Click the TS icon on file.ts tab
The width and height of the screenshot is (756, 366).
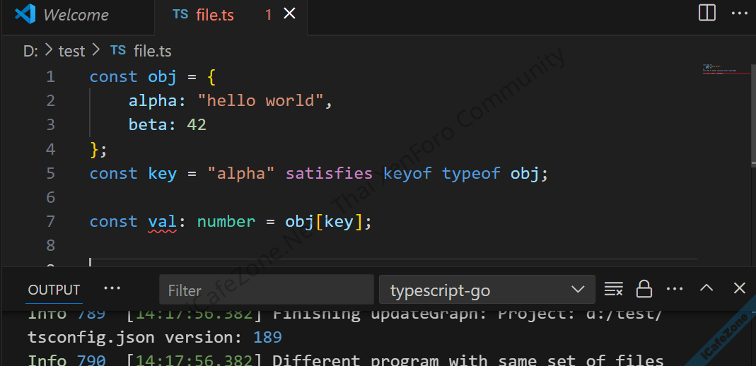(180, 14)
